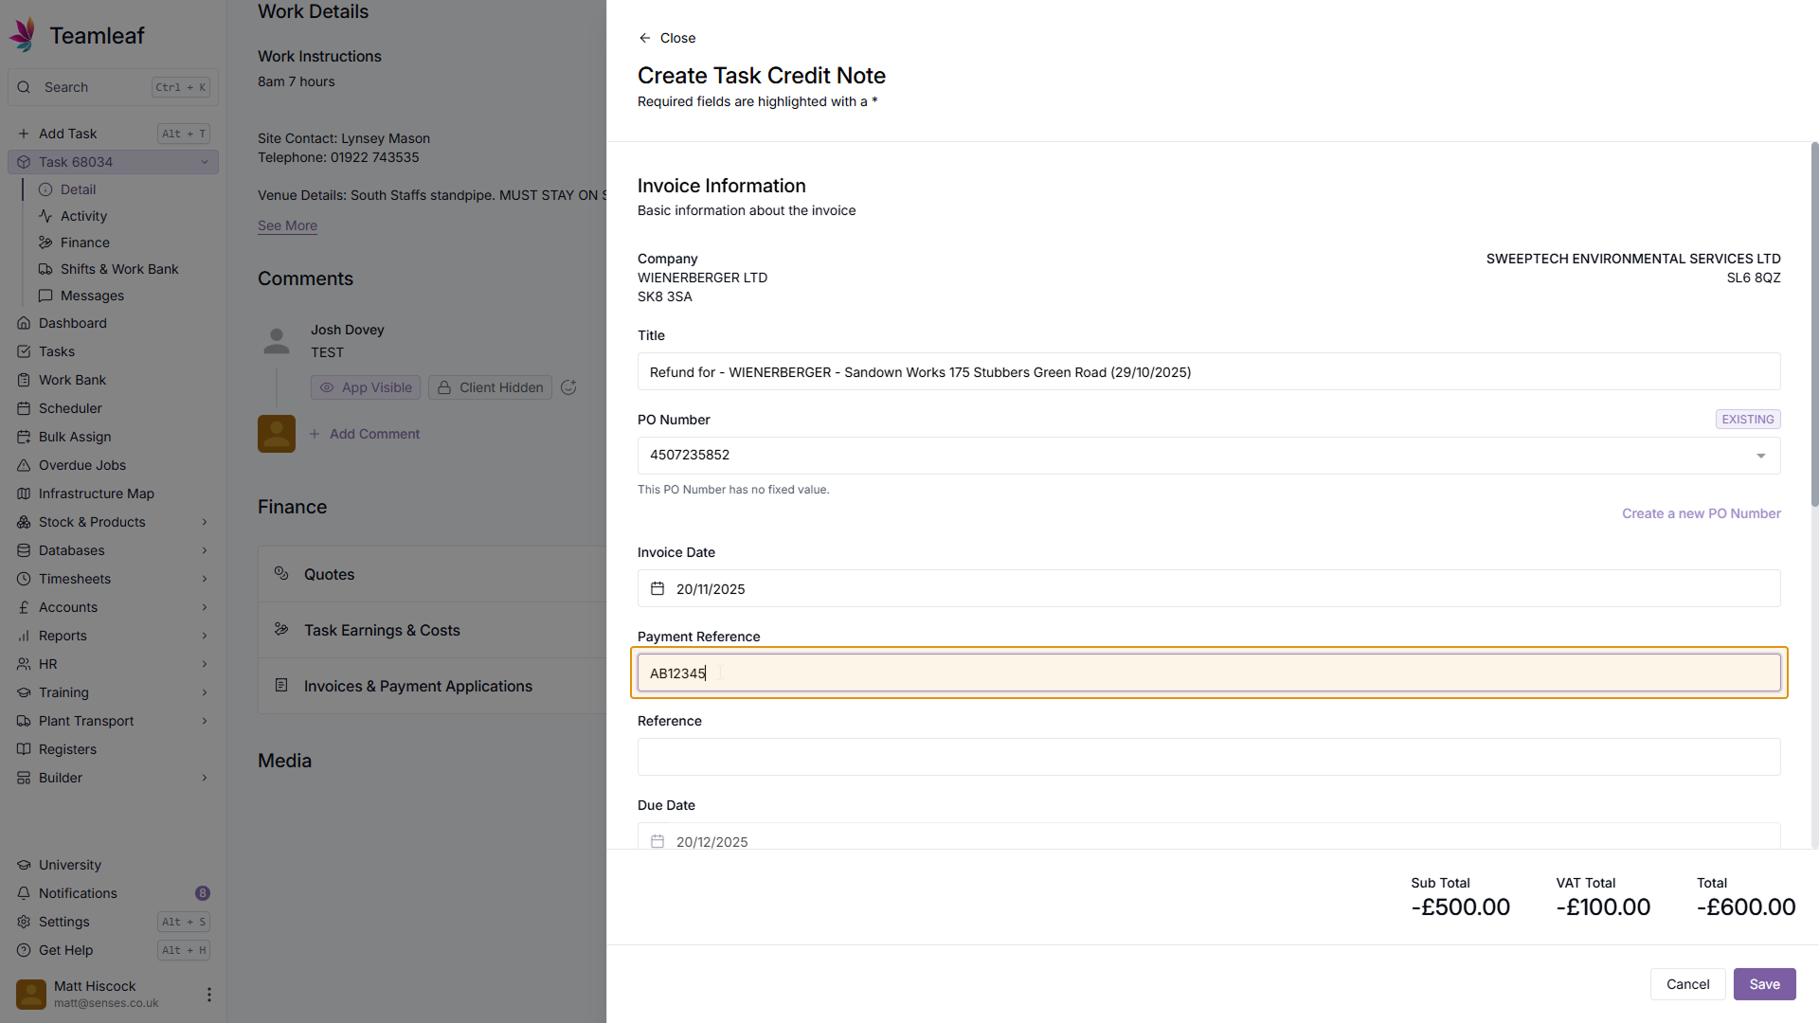This screenshot has width=1819, height=1023.
Task: Toggle the App Visible comment button
Action: (x=367, y=387)
